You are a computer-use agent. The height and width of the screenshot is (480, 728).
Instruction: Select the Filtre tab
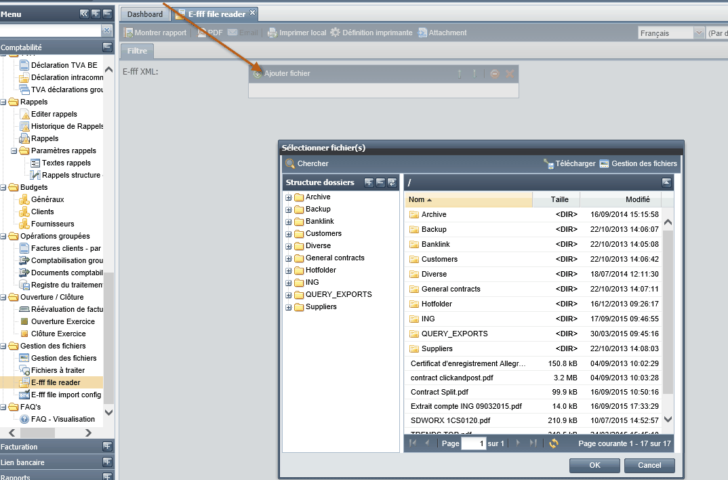point(137,51)
